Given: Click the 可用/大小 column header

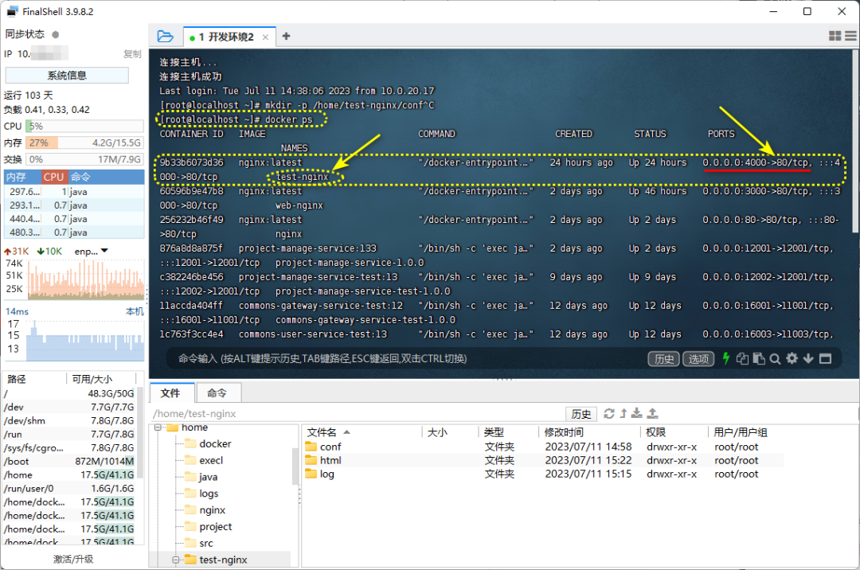Looking at the screenshot, I should click(x=101, y=379).
